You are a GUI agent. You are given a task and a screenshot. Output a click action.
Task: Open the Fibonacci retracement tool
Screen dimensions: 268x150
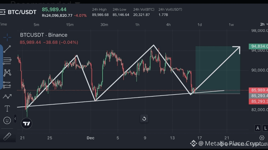7,61
